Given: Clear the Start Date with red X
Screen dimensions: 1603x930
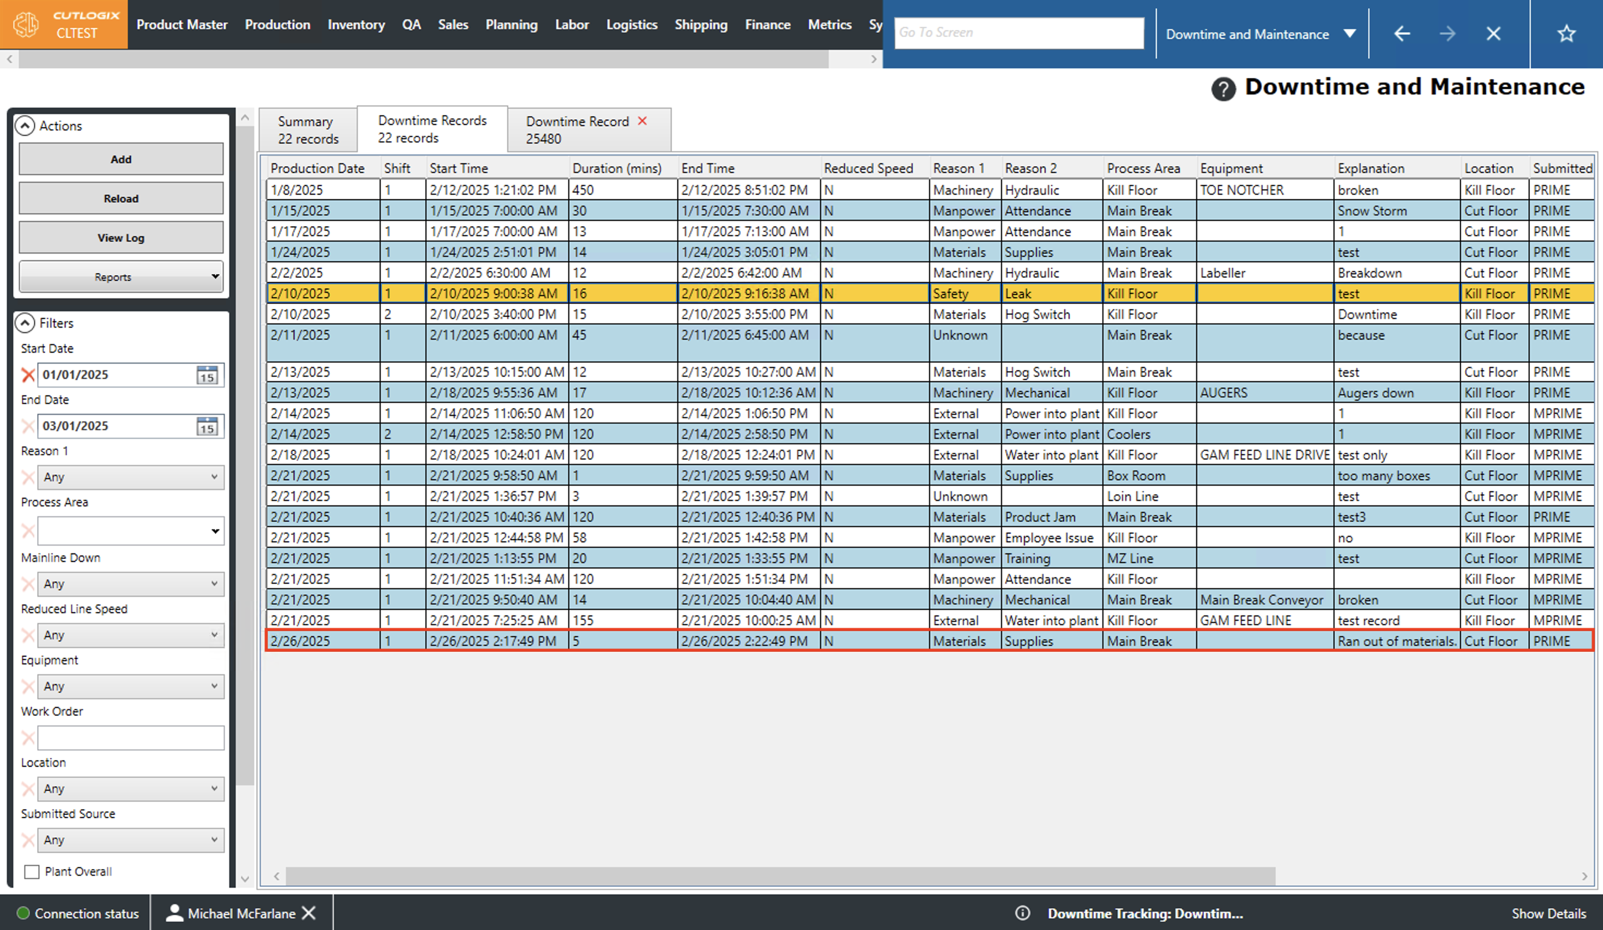Looking at the screenshot, I should tap(28, 375).
